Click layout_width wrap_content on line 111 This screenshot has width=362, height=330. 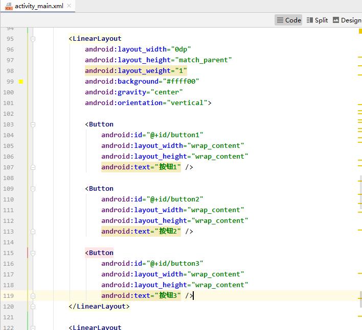(x=173, y=210)
